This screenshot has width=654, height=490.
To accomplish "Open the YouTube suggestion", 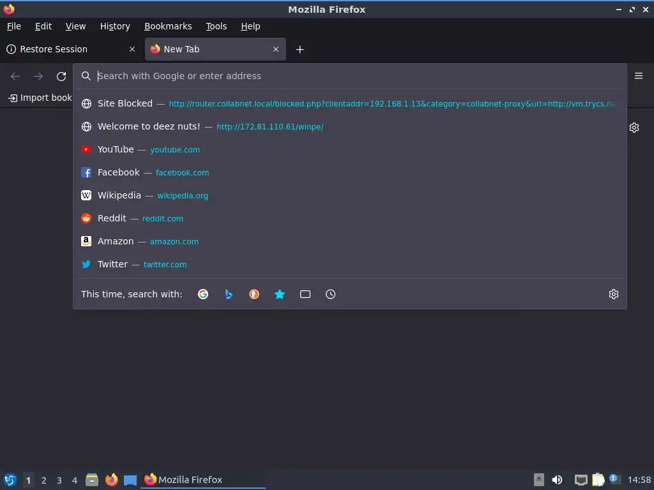I will pyautogui.click(x=349, y=149).
